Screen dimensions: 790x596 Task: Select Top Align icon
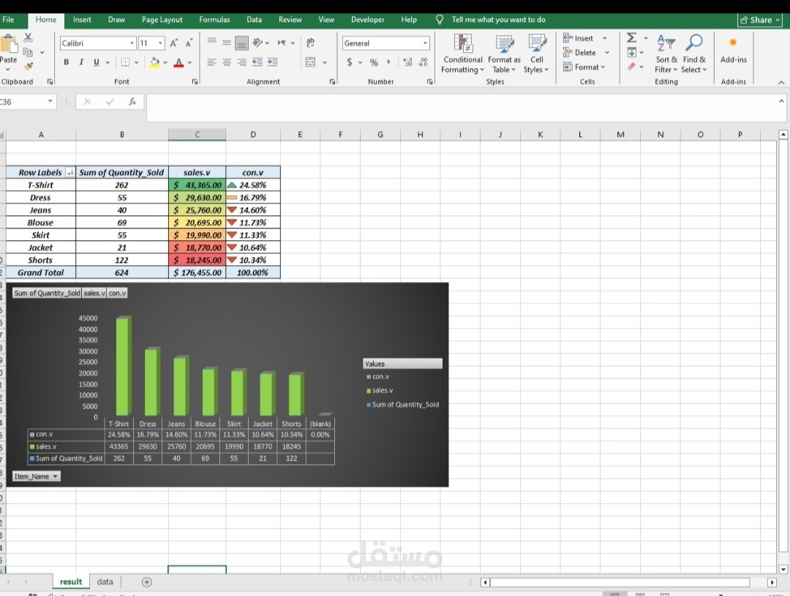tap(211, 42)
